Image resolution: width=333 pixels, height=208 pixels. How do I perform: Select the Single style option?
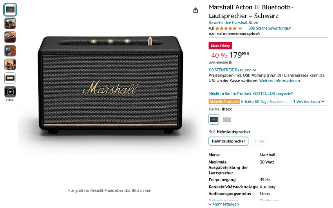[259, 141]
